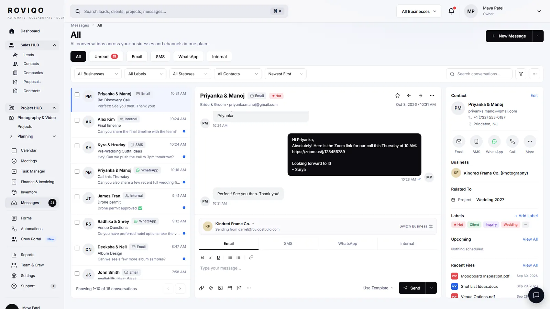Check the Deeksha & Neil conversation checkbox
The image size is (550, 309).
coord(77,248)
